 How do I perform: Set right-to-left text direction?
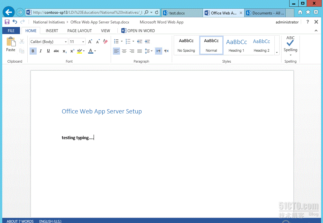tap(166, 51)
